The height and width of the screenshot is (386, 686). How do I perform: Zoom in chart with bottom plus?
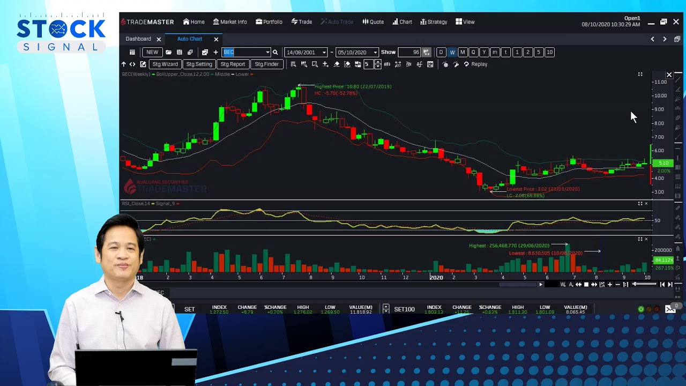pos(610,285)
